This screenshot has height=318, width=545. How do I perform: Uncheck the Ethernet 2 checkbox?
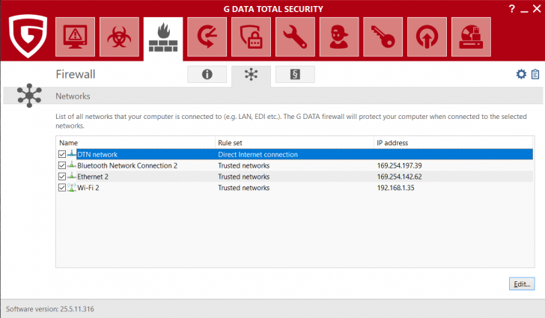coord(62,176)
